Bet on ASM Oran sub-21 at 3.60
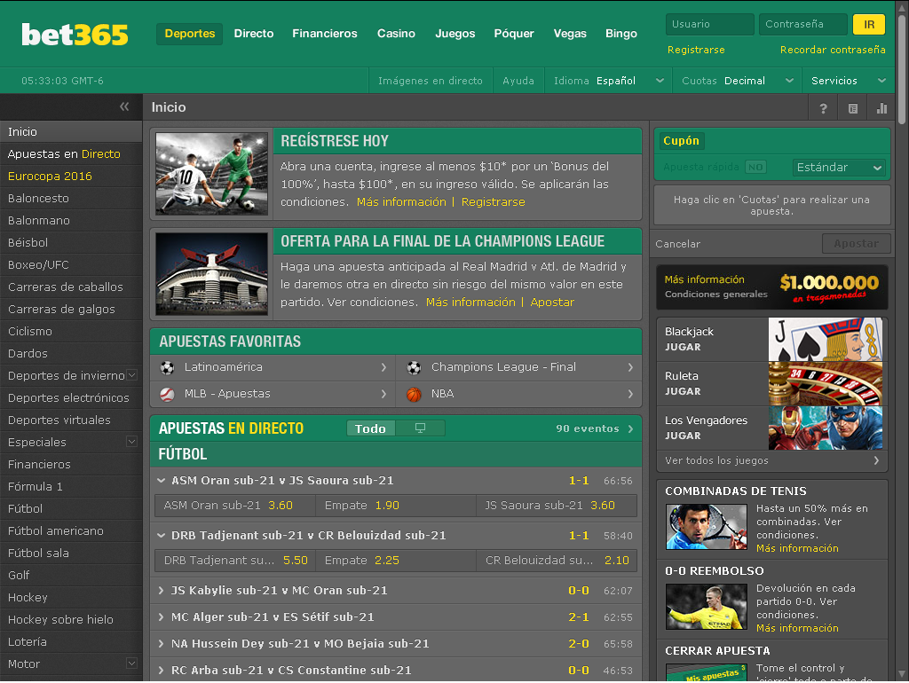 tap(235, 505)
